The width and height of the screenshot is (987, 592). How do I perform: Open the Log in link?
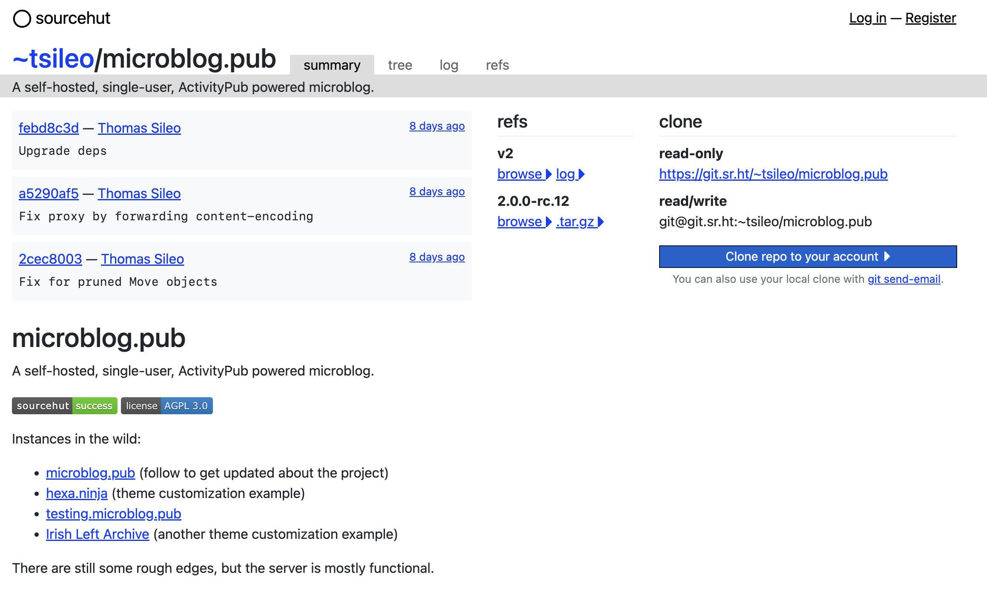pos(868,18)
